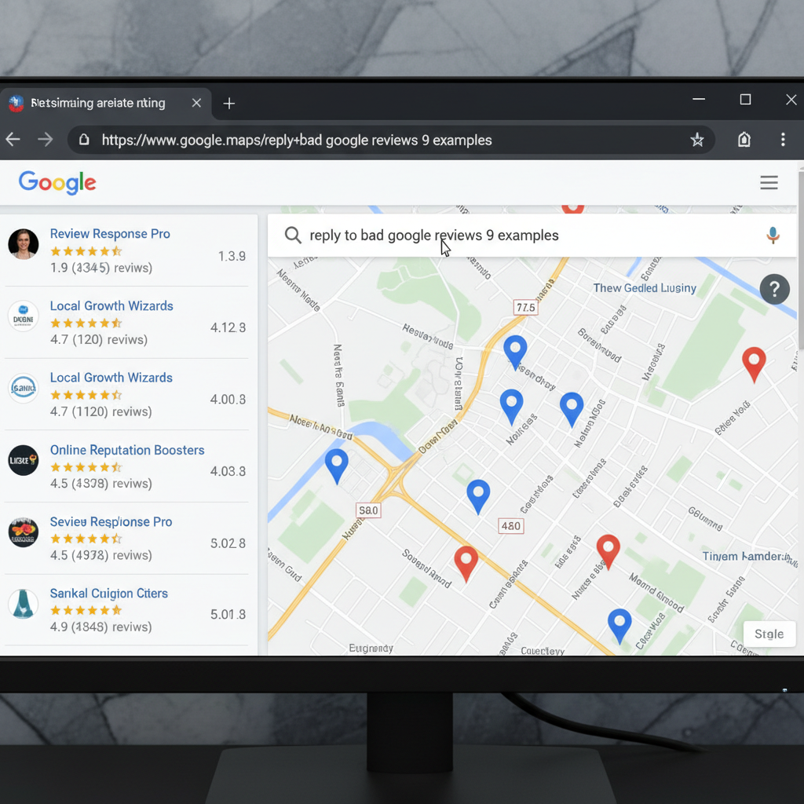
Task: Select the blue pin left of the river bridge
Action: [336, 466]
